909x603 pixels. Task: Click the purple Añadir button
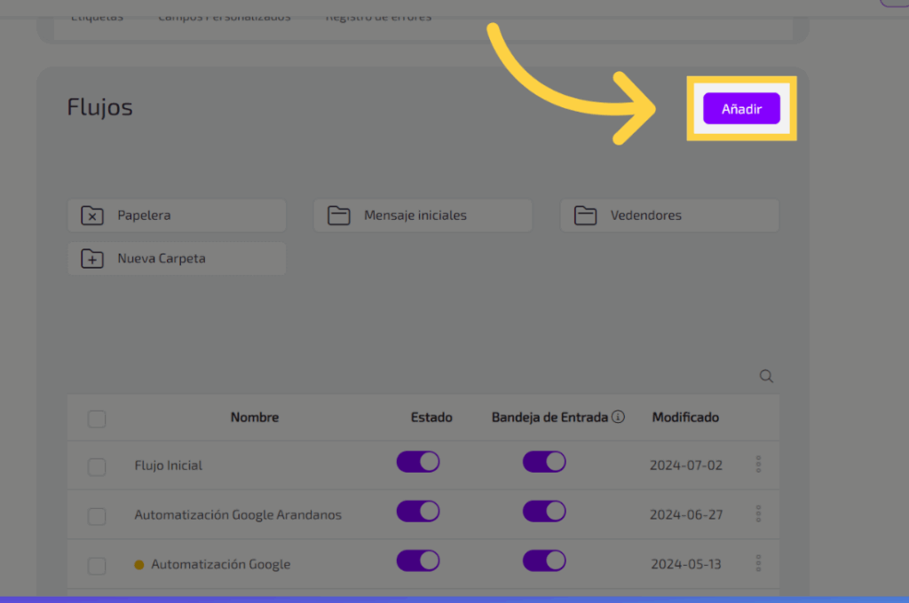[741, 109]
